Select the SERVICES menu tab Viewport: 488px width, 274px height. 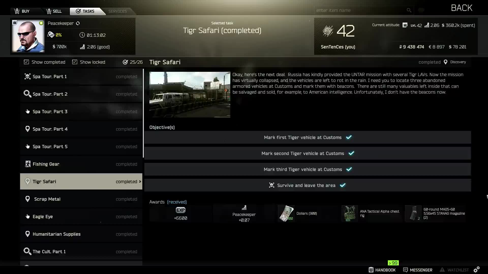(x=117, y=11)
